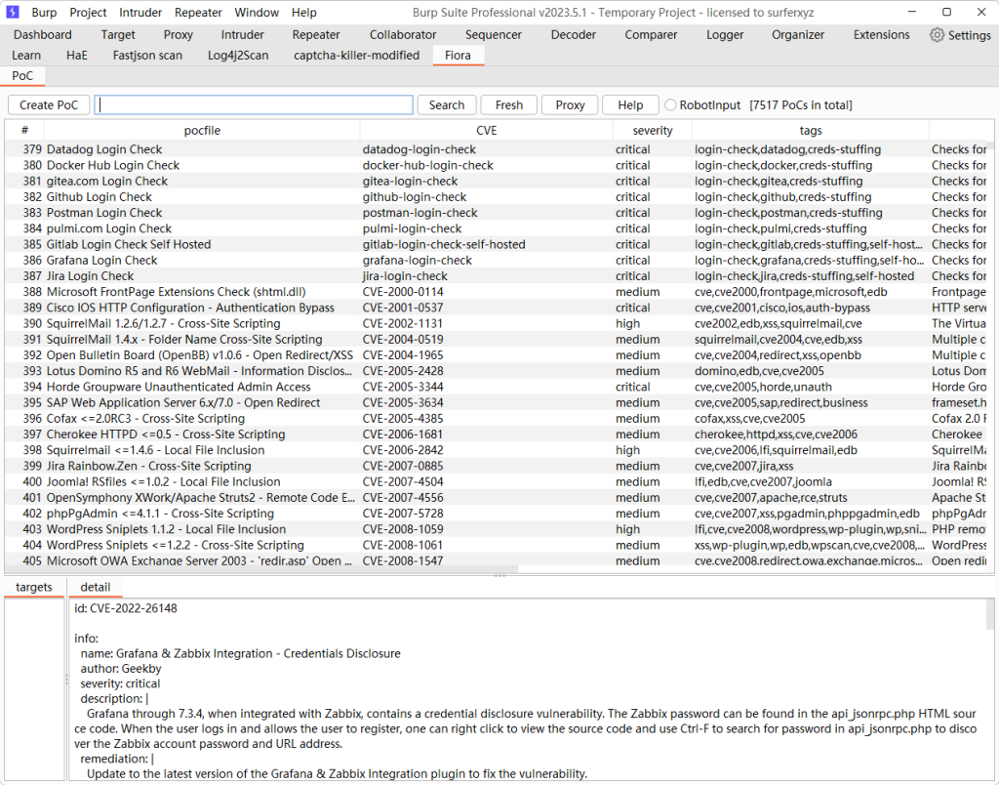Sort the table by the CVE column header
This screenshot has height=785, width=999.
(x=486, y=130)
